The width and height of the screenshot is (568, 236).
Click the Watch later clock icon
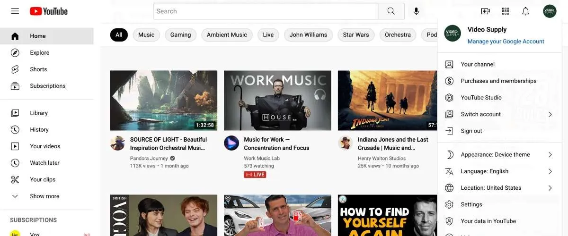(15, 163)
